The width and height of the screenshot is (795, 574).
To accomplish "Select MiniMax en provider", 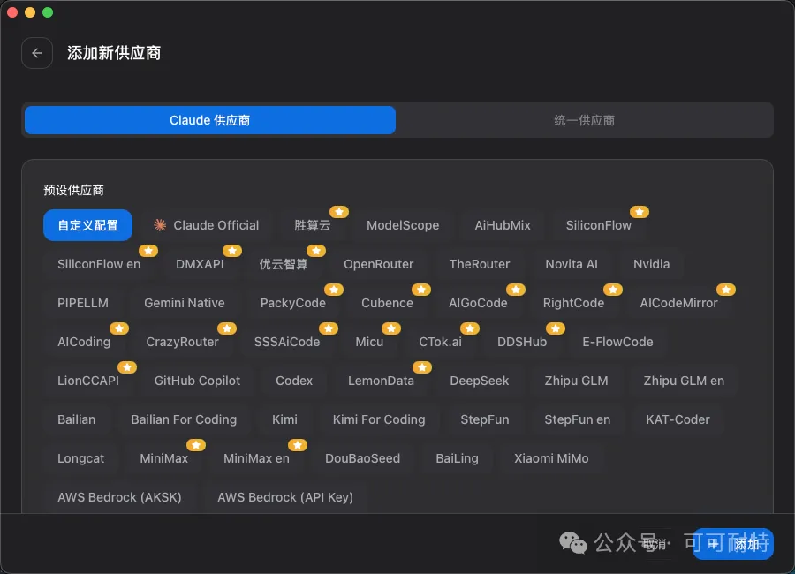I will (x=256, y=458).
